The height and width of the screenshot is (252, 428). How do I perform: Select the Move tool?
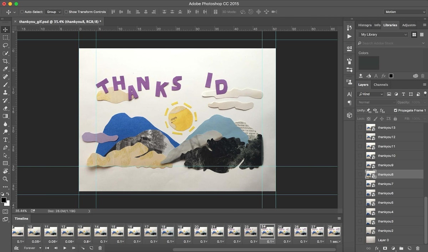5,30
